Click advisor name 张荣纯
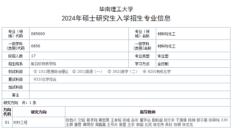238x135 pixels. pyautogui.click(x=214, y=120)
